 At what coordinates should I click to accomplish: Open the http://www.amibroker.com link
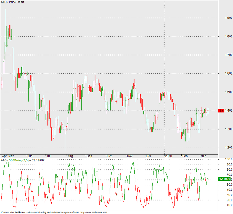(x=94, y=213)
